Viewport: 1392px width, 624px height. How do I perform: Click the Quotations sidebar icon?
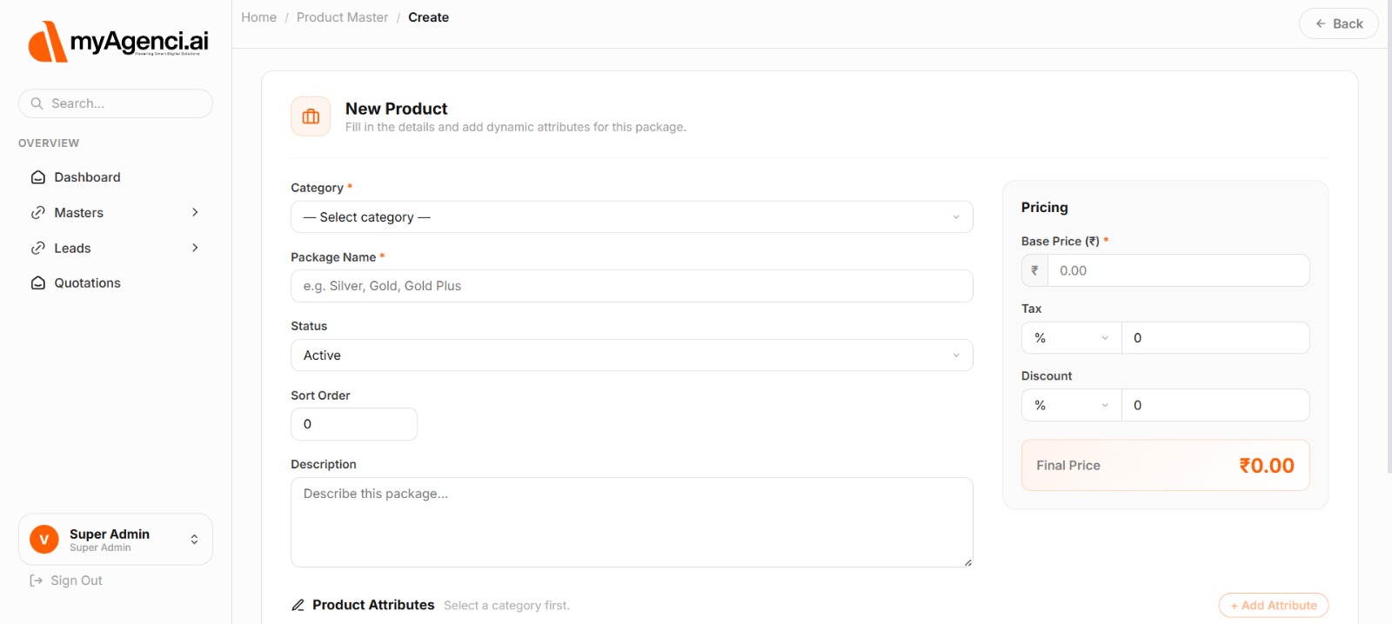38,283
